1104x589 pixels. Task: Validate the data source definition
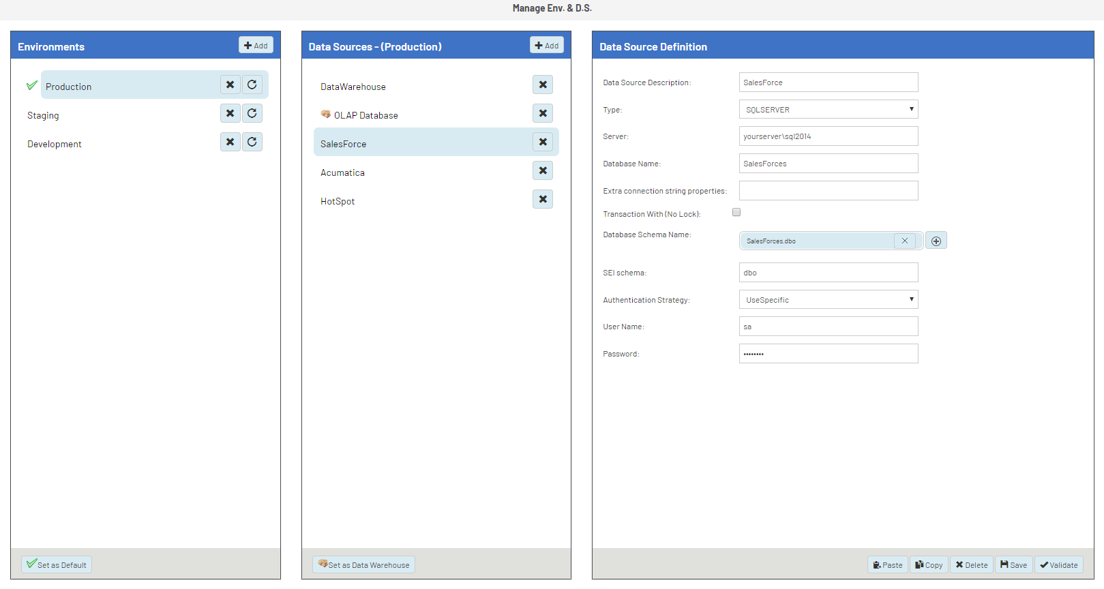(x=1059, y=564)
